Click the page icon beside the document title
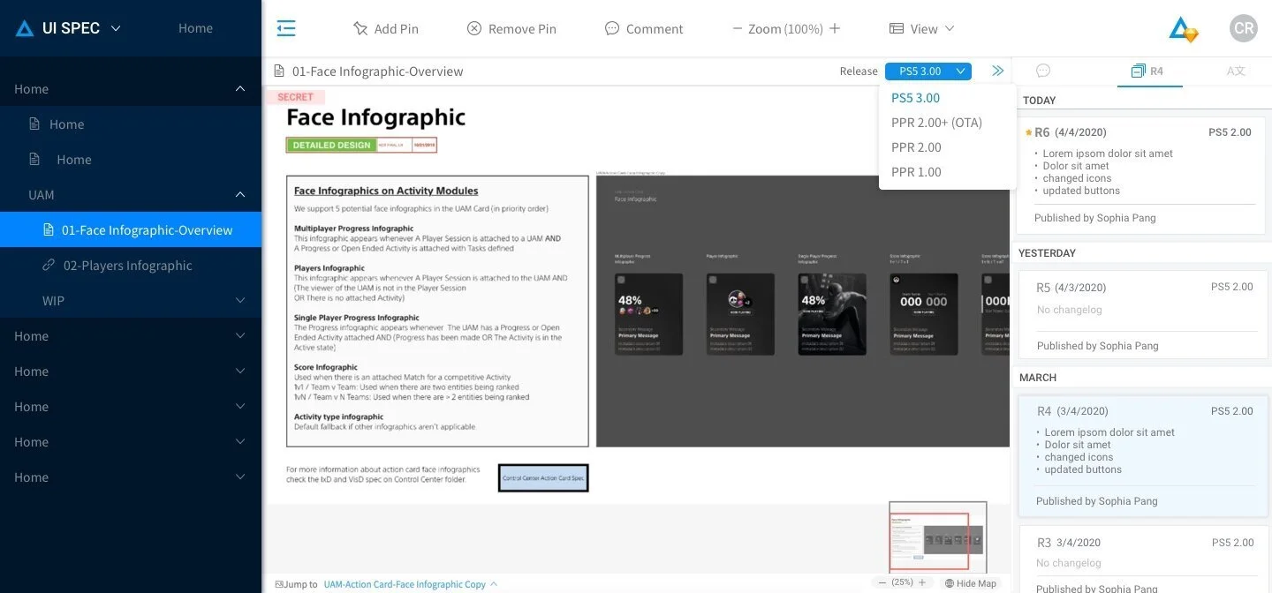The width and height of the screenshot is (1272, 593). (x=279, y=71)
